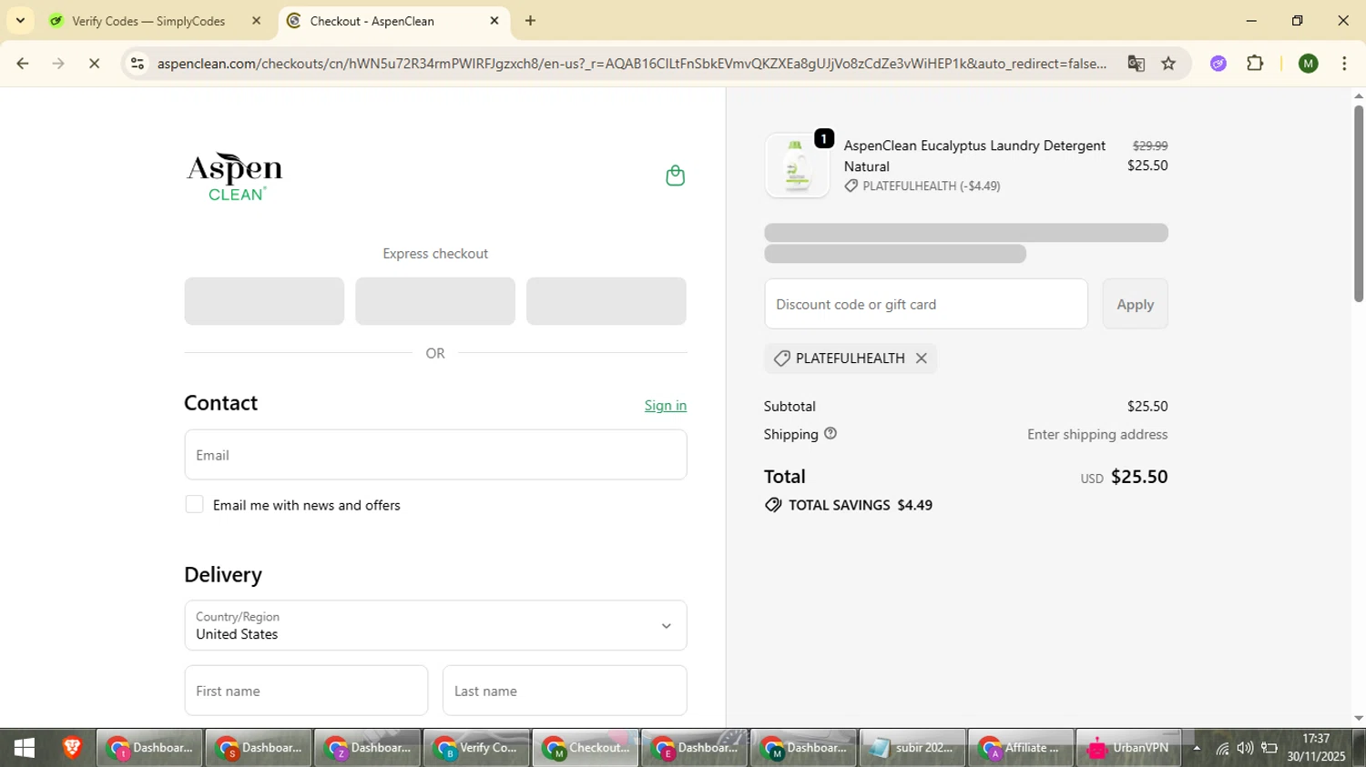Select the Checkout - AspenClean tab
Viewport: 1366px width, 767px height.
pos(393,21)
